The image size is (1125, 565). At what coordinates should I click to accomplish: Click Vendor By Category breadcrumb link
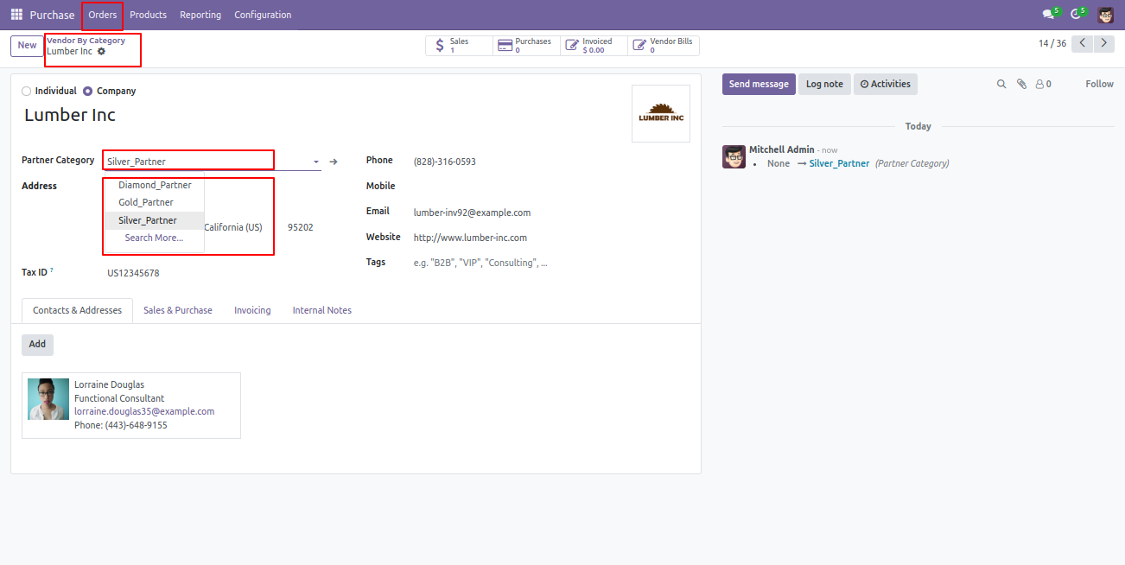86,41
